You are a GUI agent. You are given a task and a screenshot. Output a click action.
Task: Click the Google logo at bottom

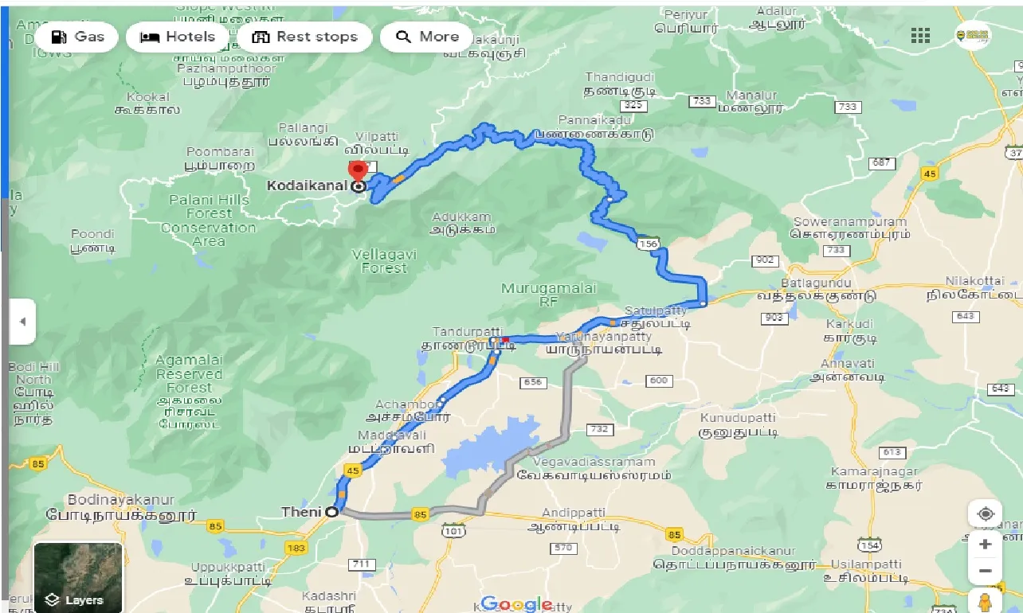(517, 603)
